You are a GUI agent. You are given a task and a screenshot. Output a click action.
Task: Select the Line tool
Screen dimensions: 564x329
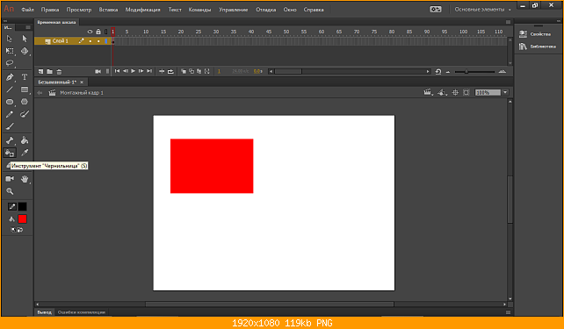tap(10, 89)
